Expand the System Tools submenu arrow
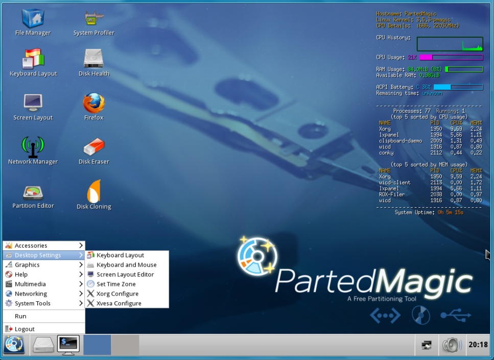This screenshot has height=360, width=494. (81, 303)
